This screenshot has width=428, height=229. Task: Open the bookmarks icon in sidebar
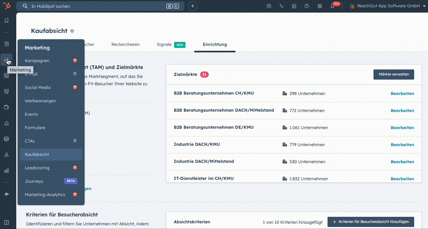(x=7, y=21)
